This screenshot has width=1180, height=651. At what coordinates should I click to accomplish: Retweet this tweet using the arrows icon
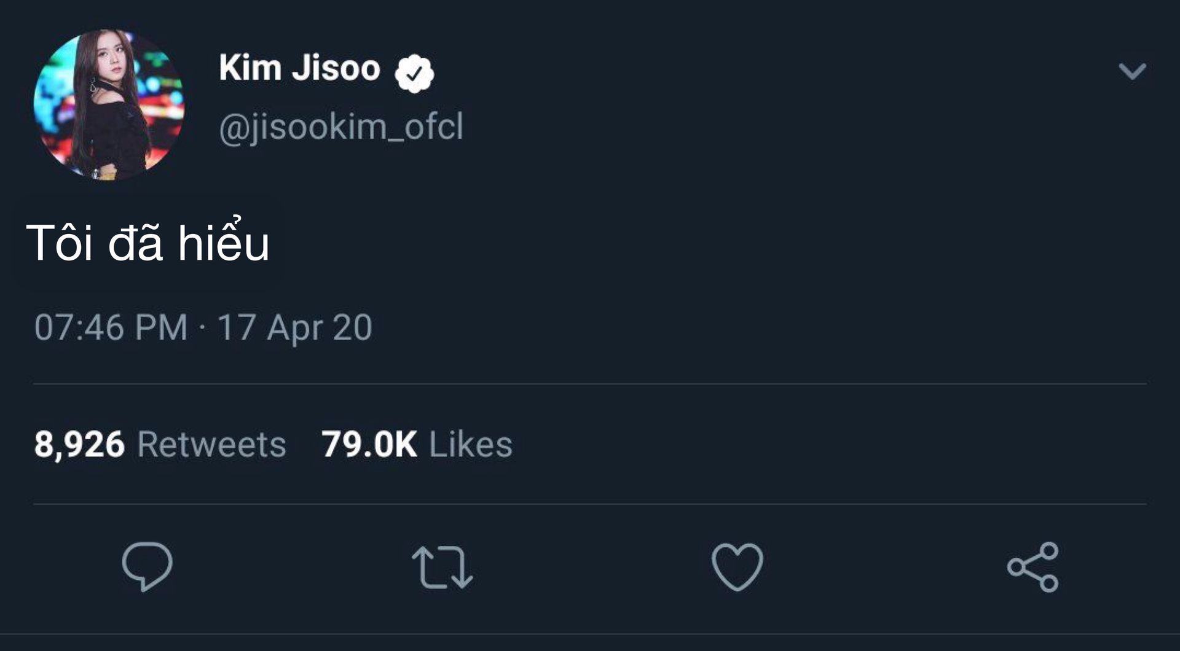(x=442, y=567)
